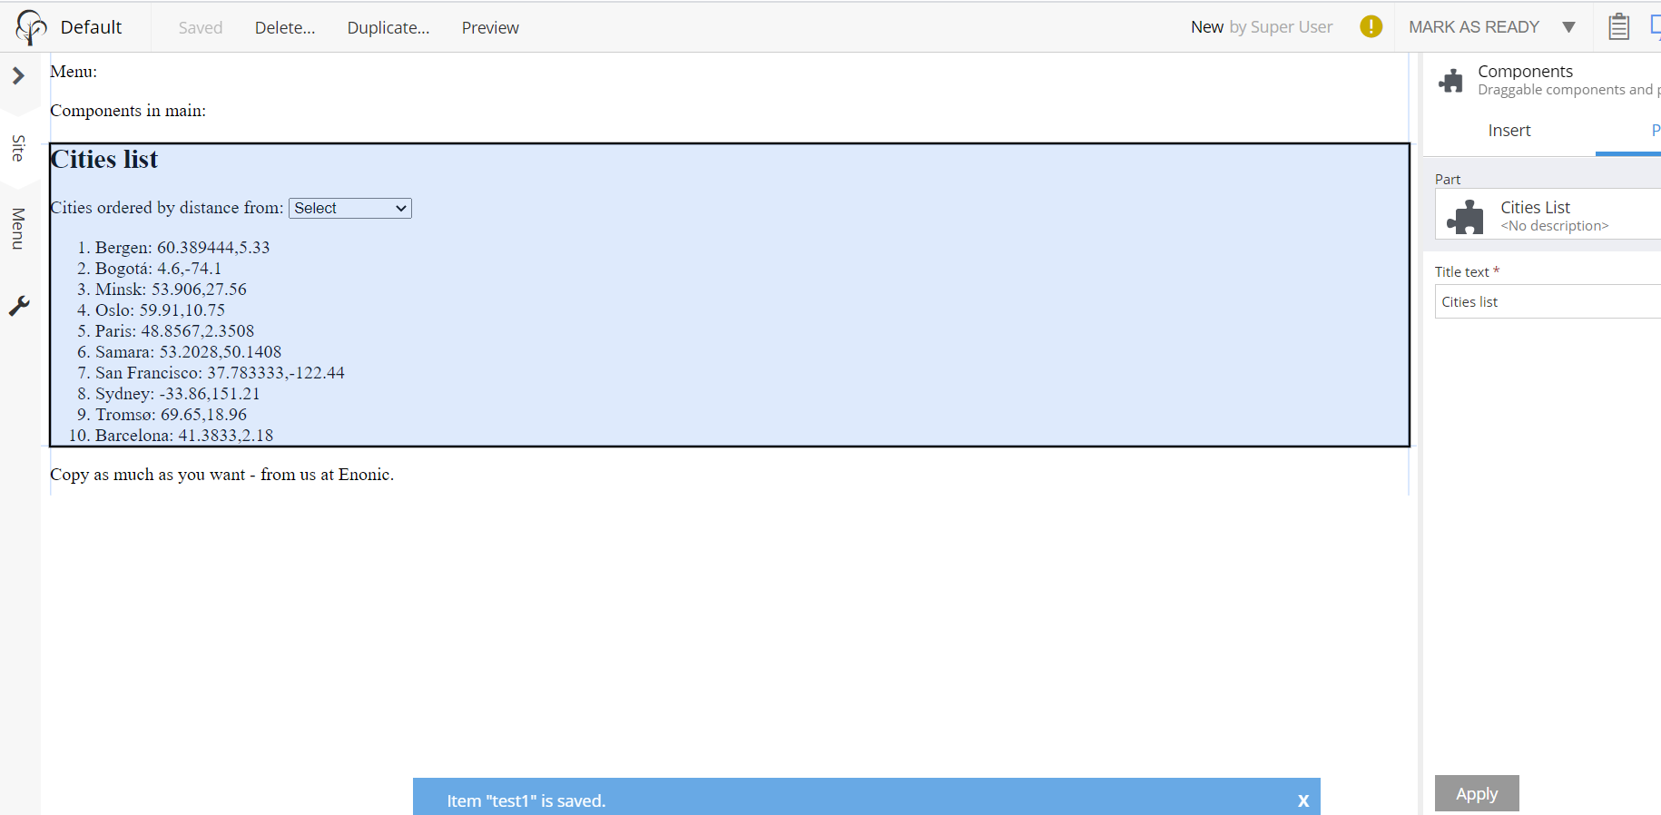Click the Oslo: 59.91,10.75 list row
Viewport: 1661px width, 815px height.
click(160, 310)
